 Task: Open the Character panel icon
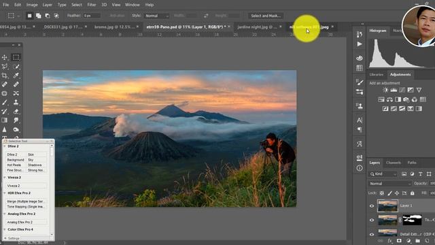click(360, 120)
